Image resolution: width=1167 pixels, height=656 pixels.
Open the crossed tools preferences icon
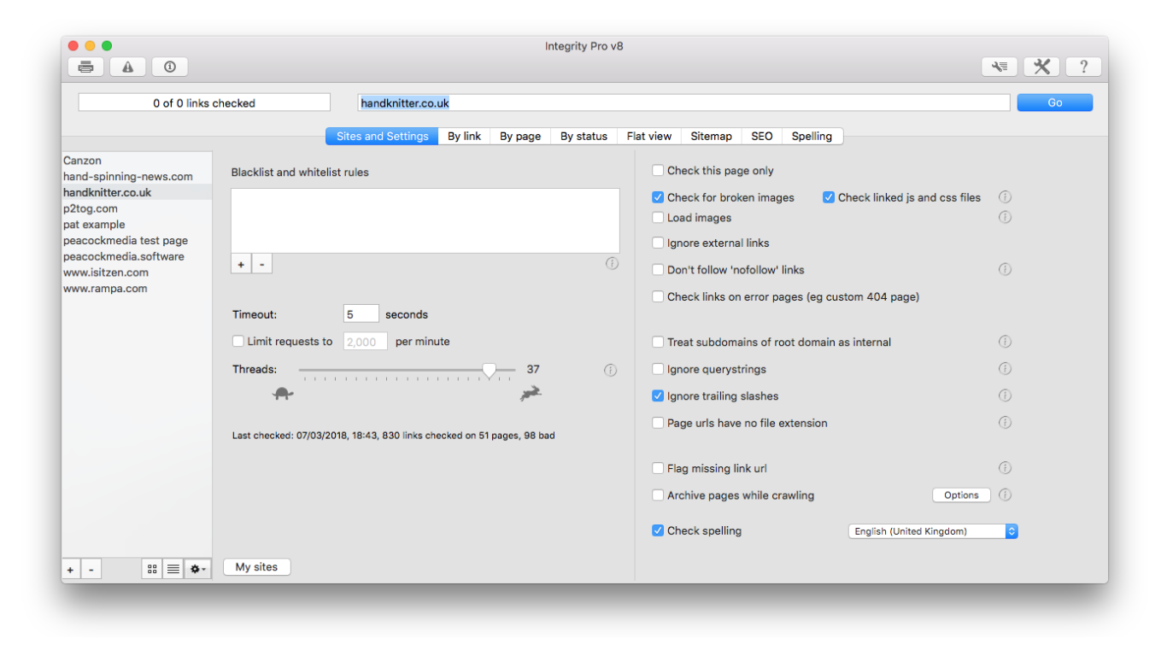click(1041, 67)
